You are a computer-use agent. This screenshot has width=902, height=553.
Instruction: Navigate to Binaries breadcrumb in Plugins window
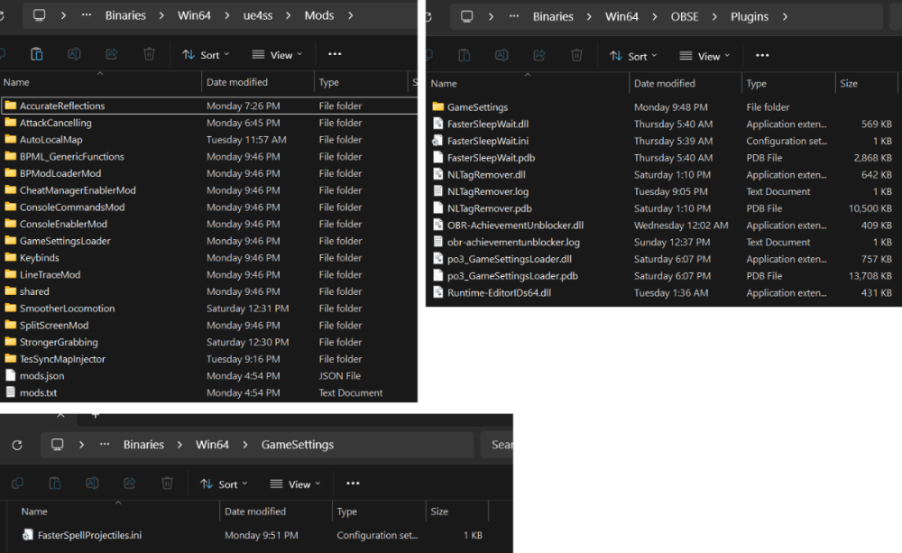[553, 16]
